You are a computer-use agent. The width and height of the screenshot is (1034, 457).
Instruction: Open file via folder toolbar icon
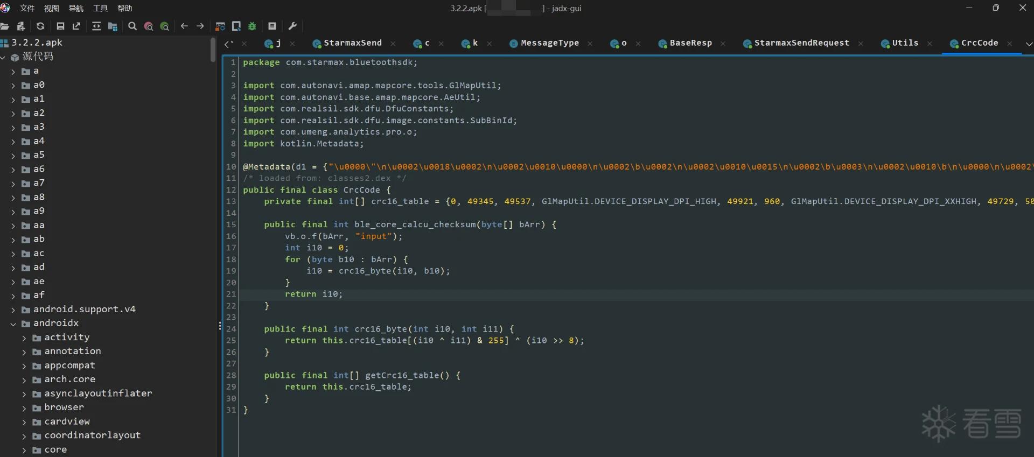pos(5,26)
